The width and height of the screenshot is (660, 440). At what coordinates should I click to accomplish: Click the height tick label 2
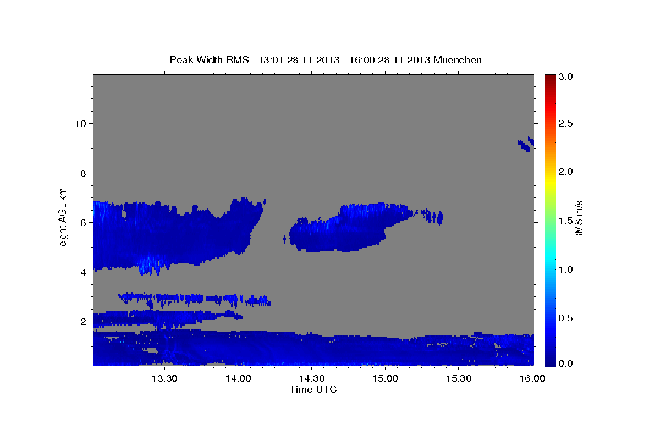pos(84,321)
